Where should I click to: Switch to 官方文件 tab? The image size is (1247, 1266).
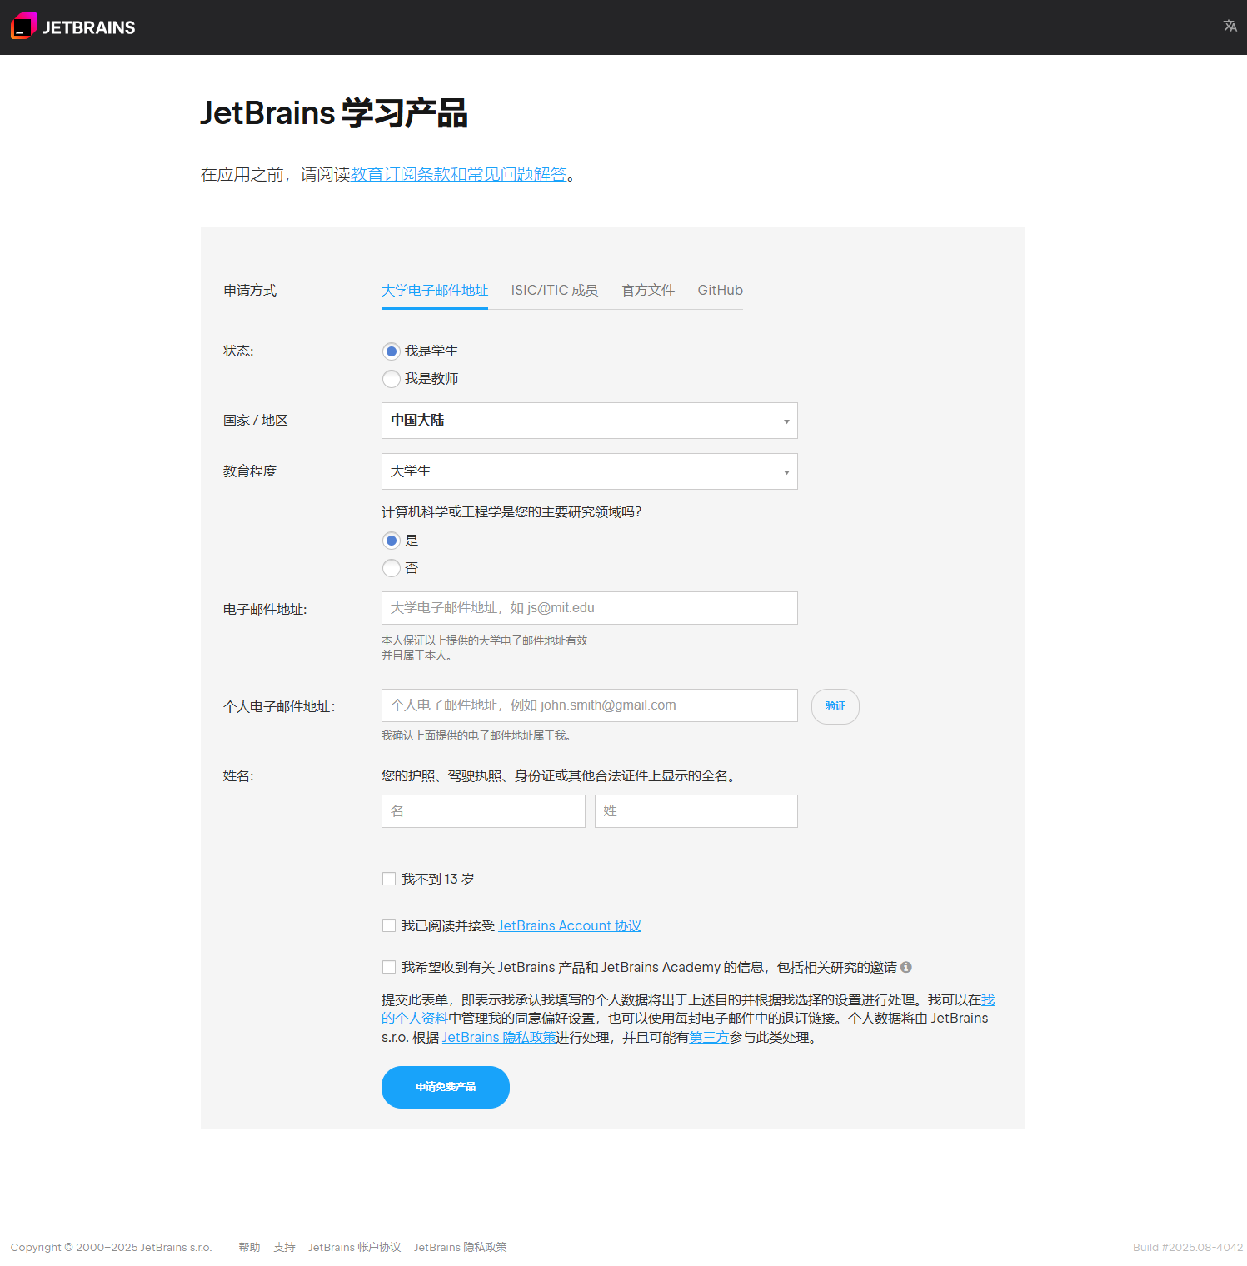pos(648,290)
